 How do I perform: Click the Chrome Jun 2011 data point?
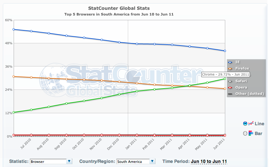225,78
